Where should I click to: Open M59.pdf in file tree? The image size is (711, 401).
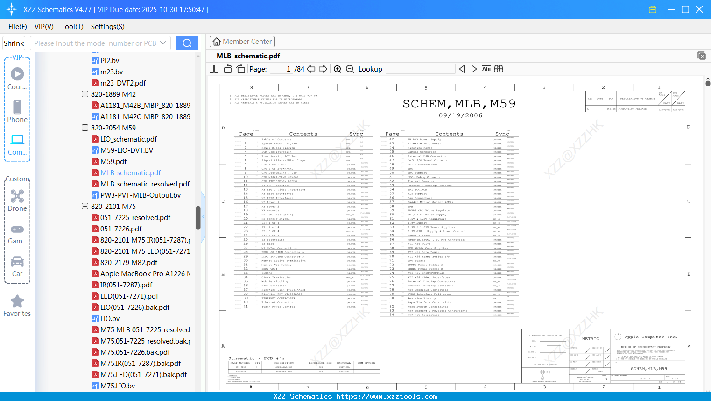point(109,161)
